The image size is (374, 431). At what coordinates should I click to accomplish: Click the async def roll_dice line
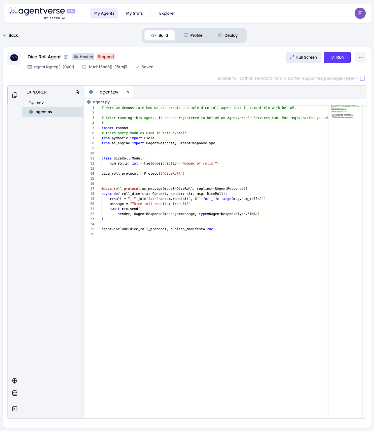(164, 194)
